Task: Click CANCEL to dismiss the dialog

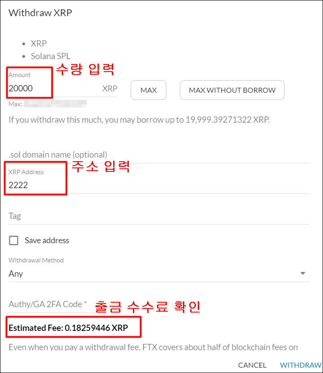Action: pyautogui.click(x=252, y=365)
